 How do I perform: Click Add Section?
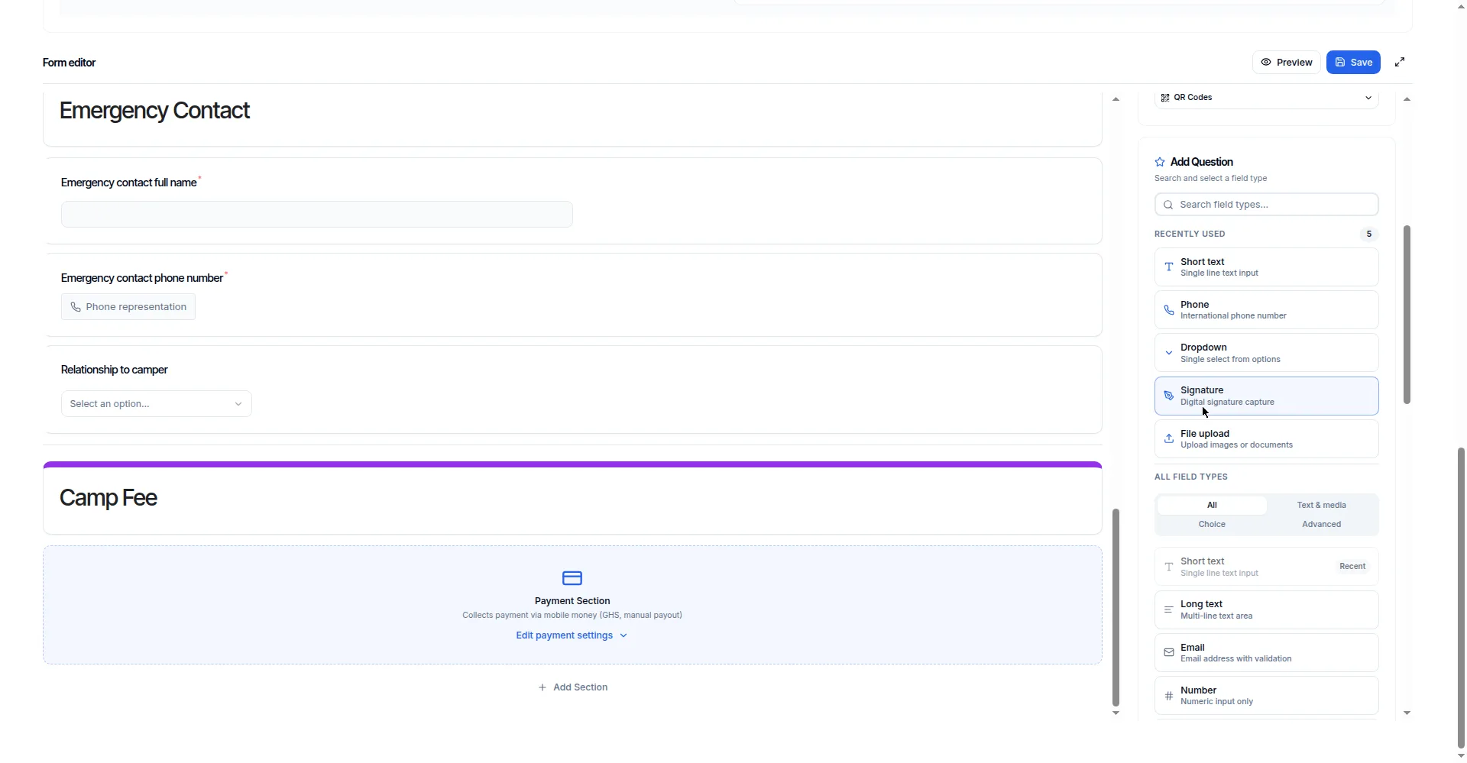pyautogui.click(x=573, y=687)
